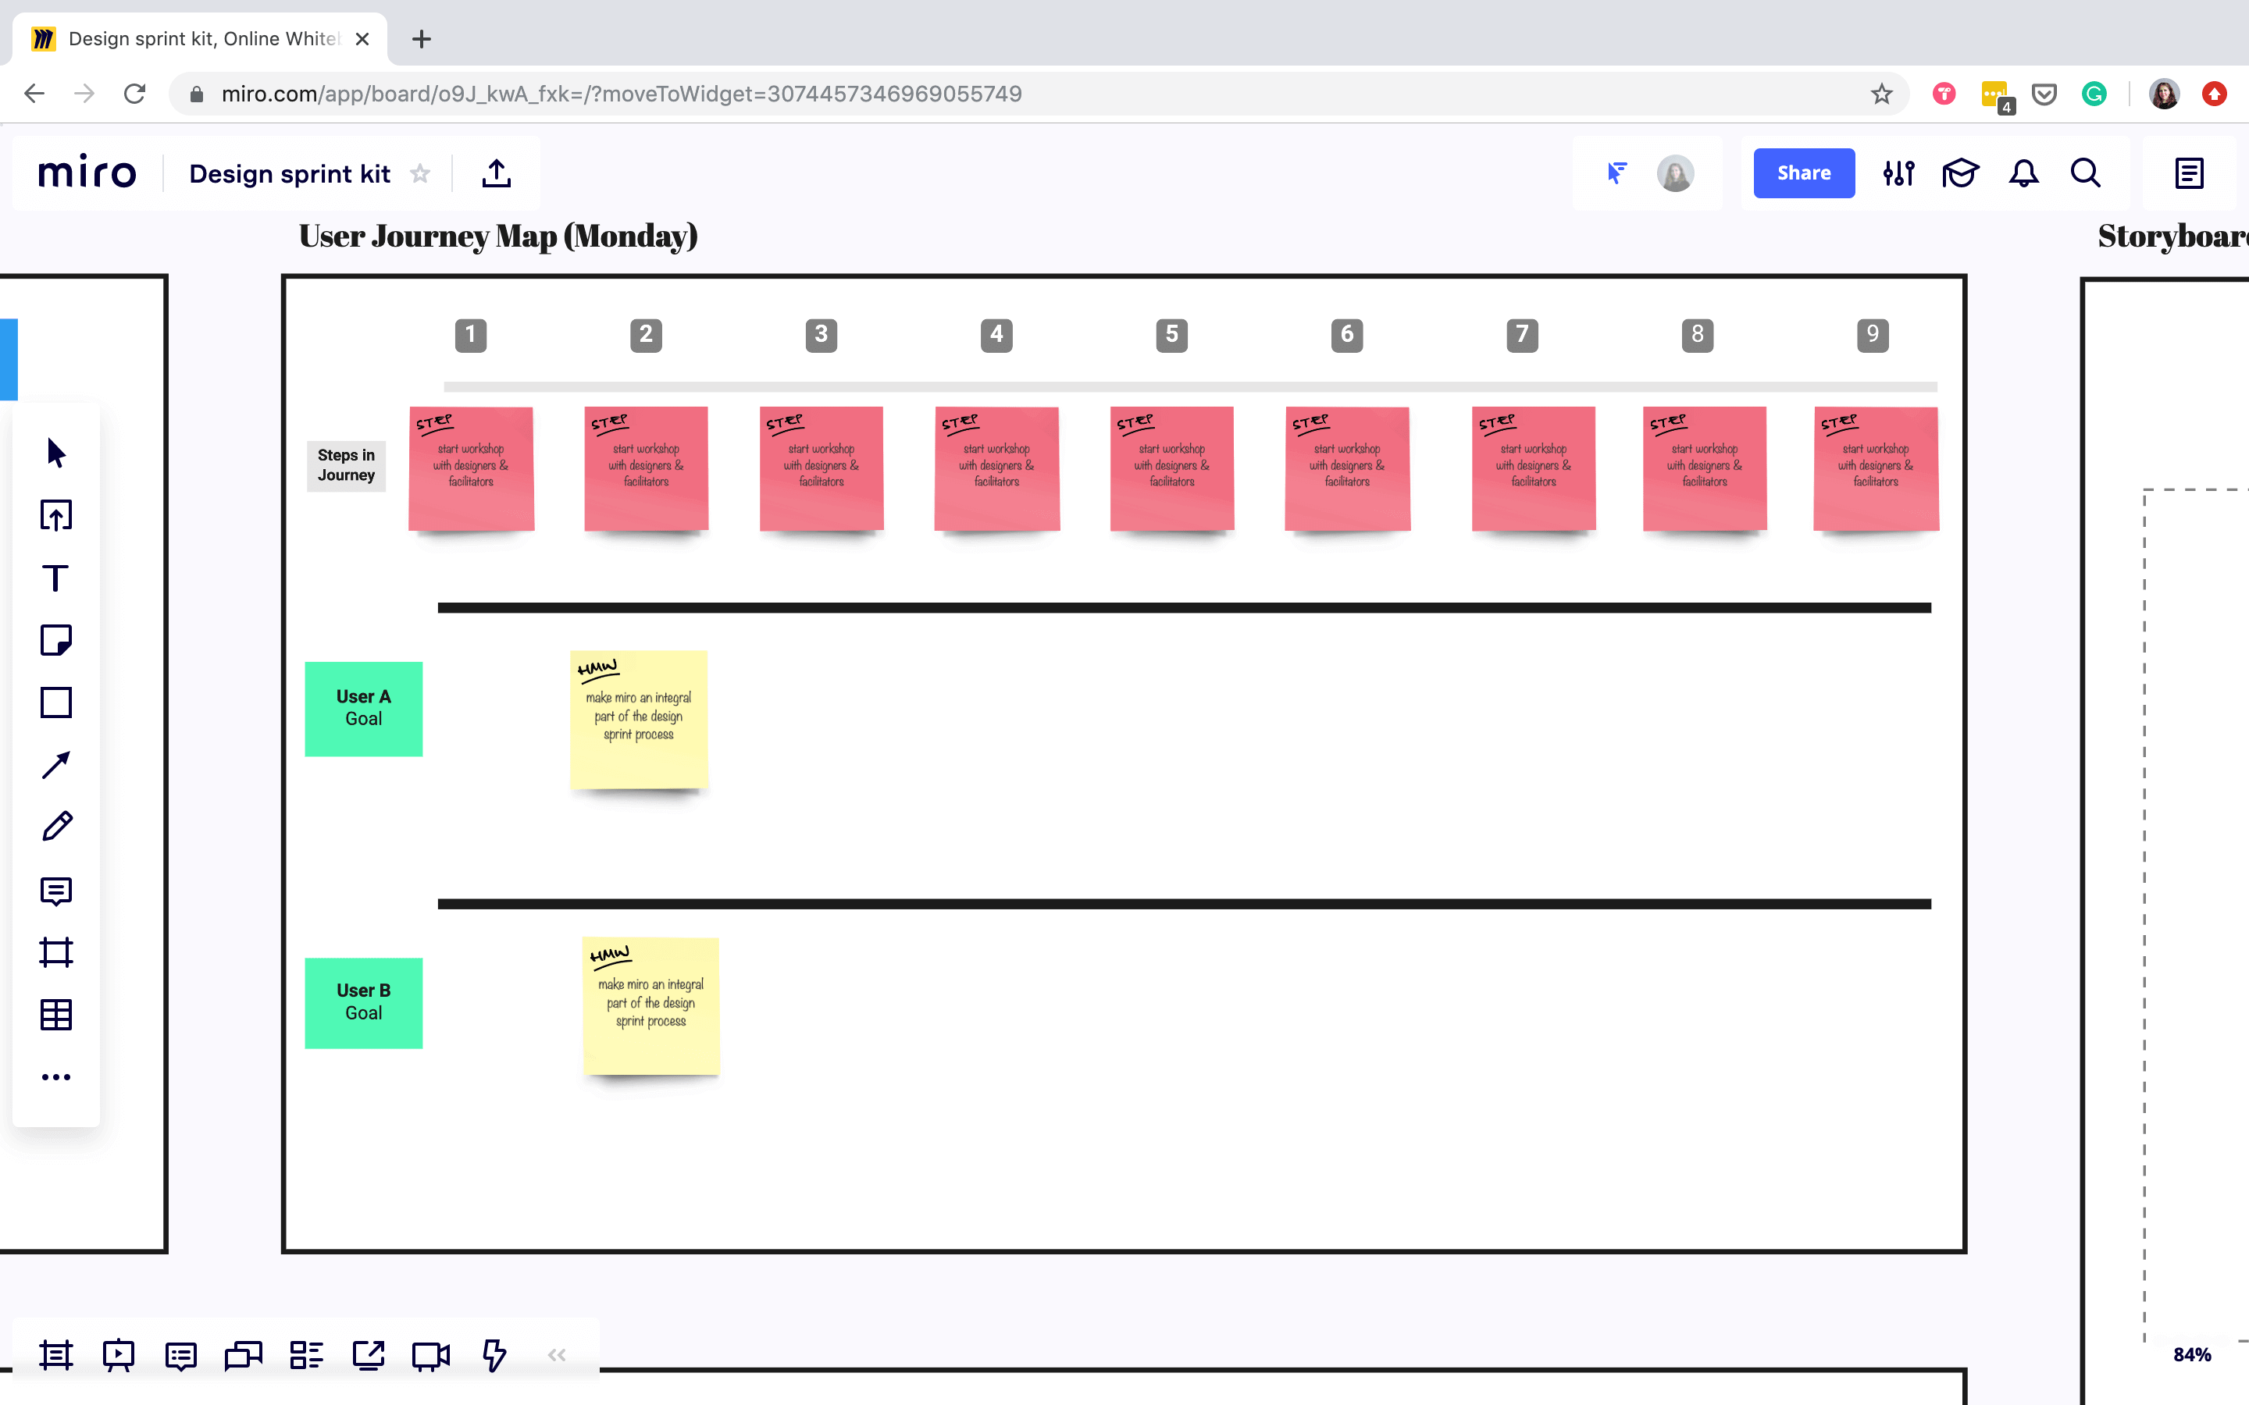Image resolution: width=2249 pixels, height=1405 pixels.
Task: Open the upload templates tool
Action: coord(55,516)
